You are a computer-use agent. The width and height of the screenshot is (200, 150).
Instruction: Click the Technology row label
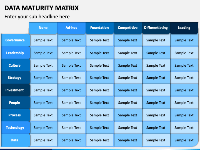pyautogui.click(x=16, y=128)
